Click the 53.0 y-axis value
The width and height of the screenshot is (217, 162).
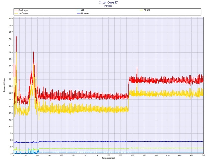(11, 19)
